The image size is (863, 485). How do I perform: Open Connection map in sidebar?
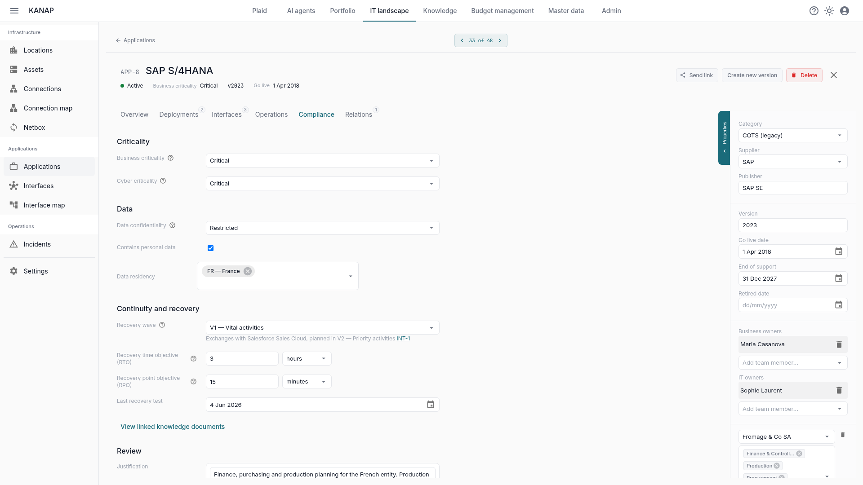(48, 108)
